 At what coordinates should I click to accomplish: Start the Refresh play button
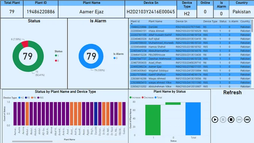pos(215,120)
